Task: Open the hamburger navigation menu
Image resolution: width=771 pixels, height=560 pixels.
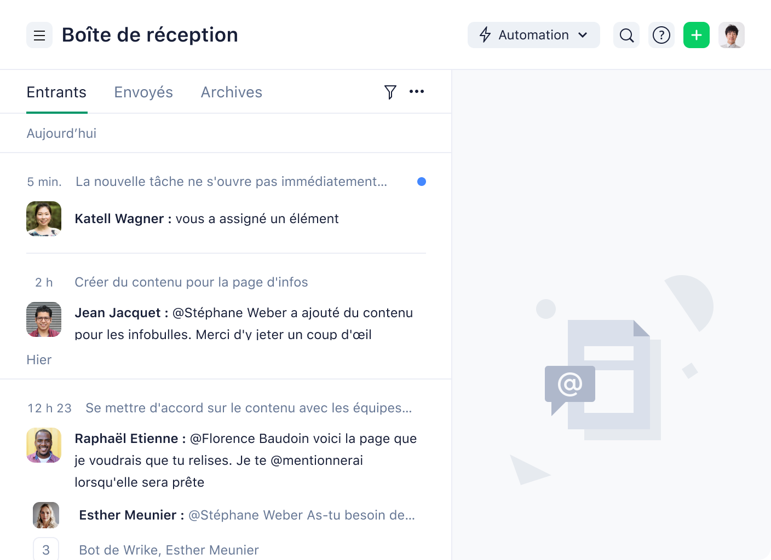Action: (x=39, y=35)
